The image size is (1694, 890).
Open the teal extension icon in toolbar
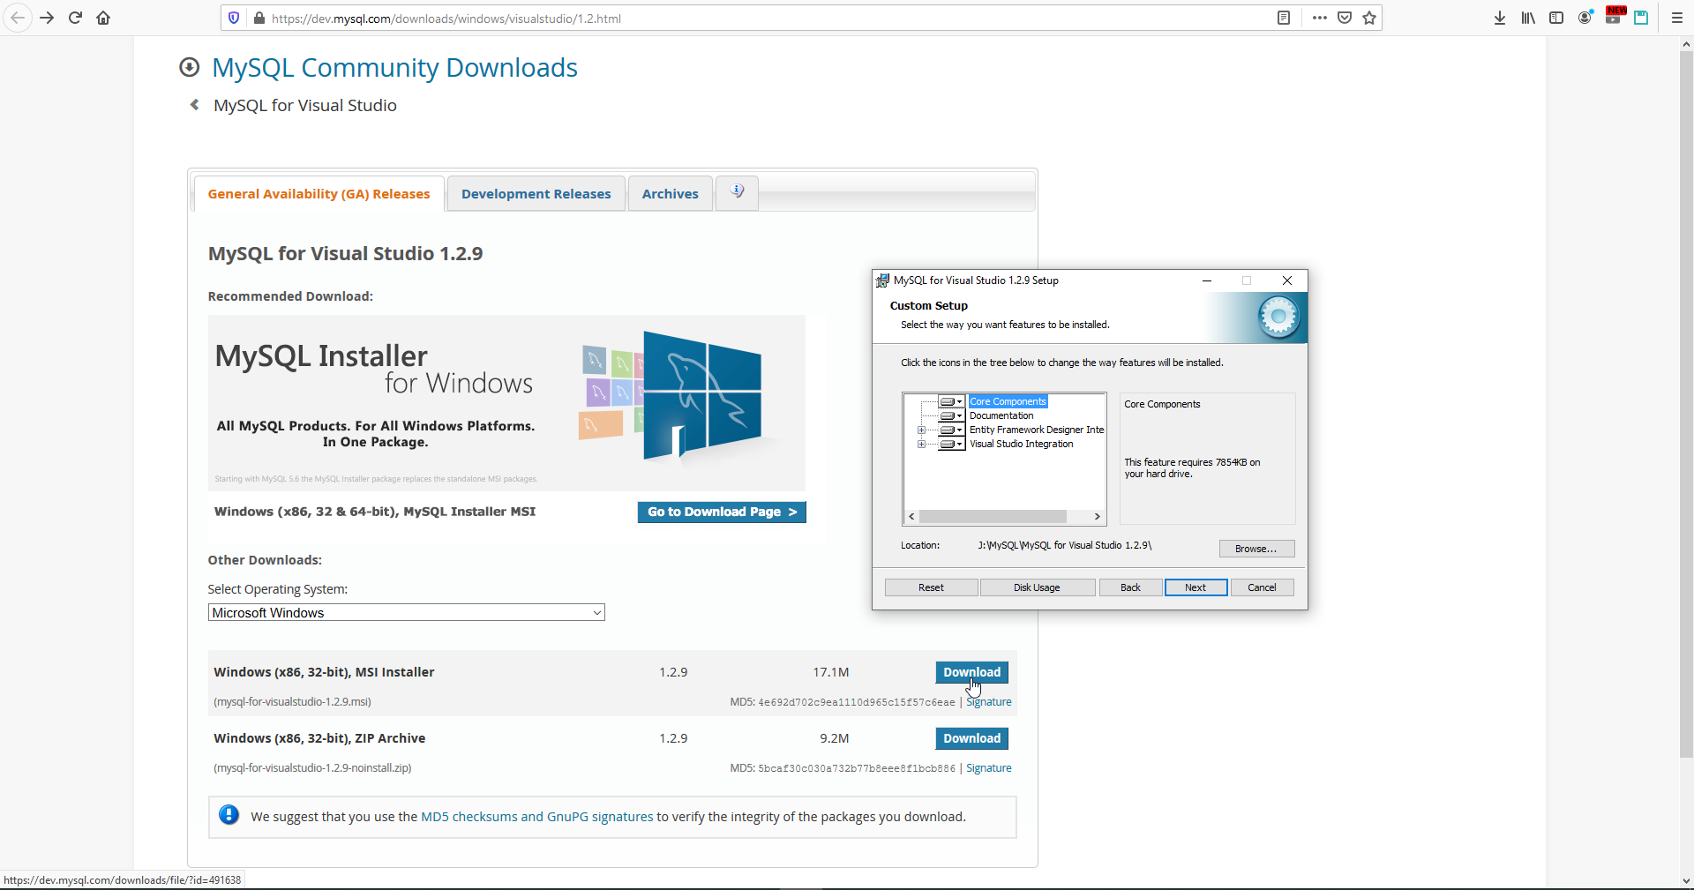(1641, 18)
